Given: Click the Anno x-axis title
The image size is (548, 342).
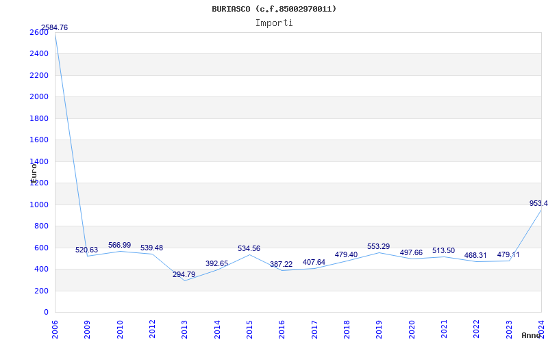Looking at the screenshot, I should pyautogui.click(x=531, y=335).
